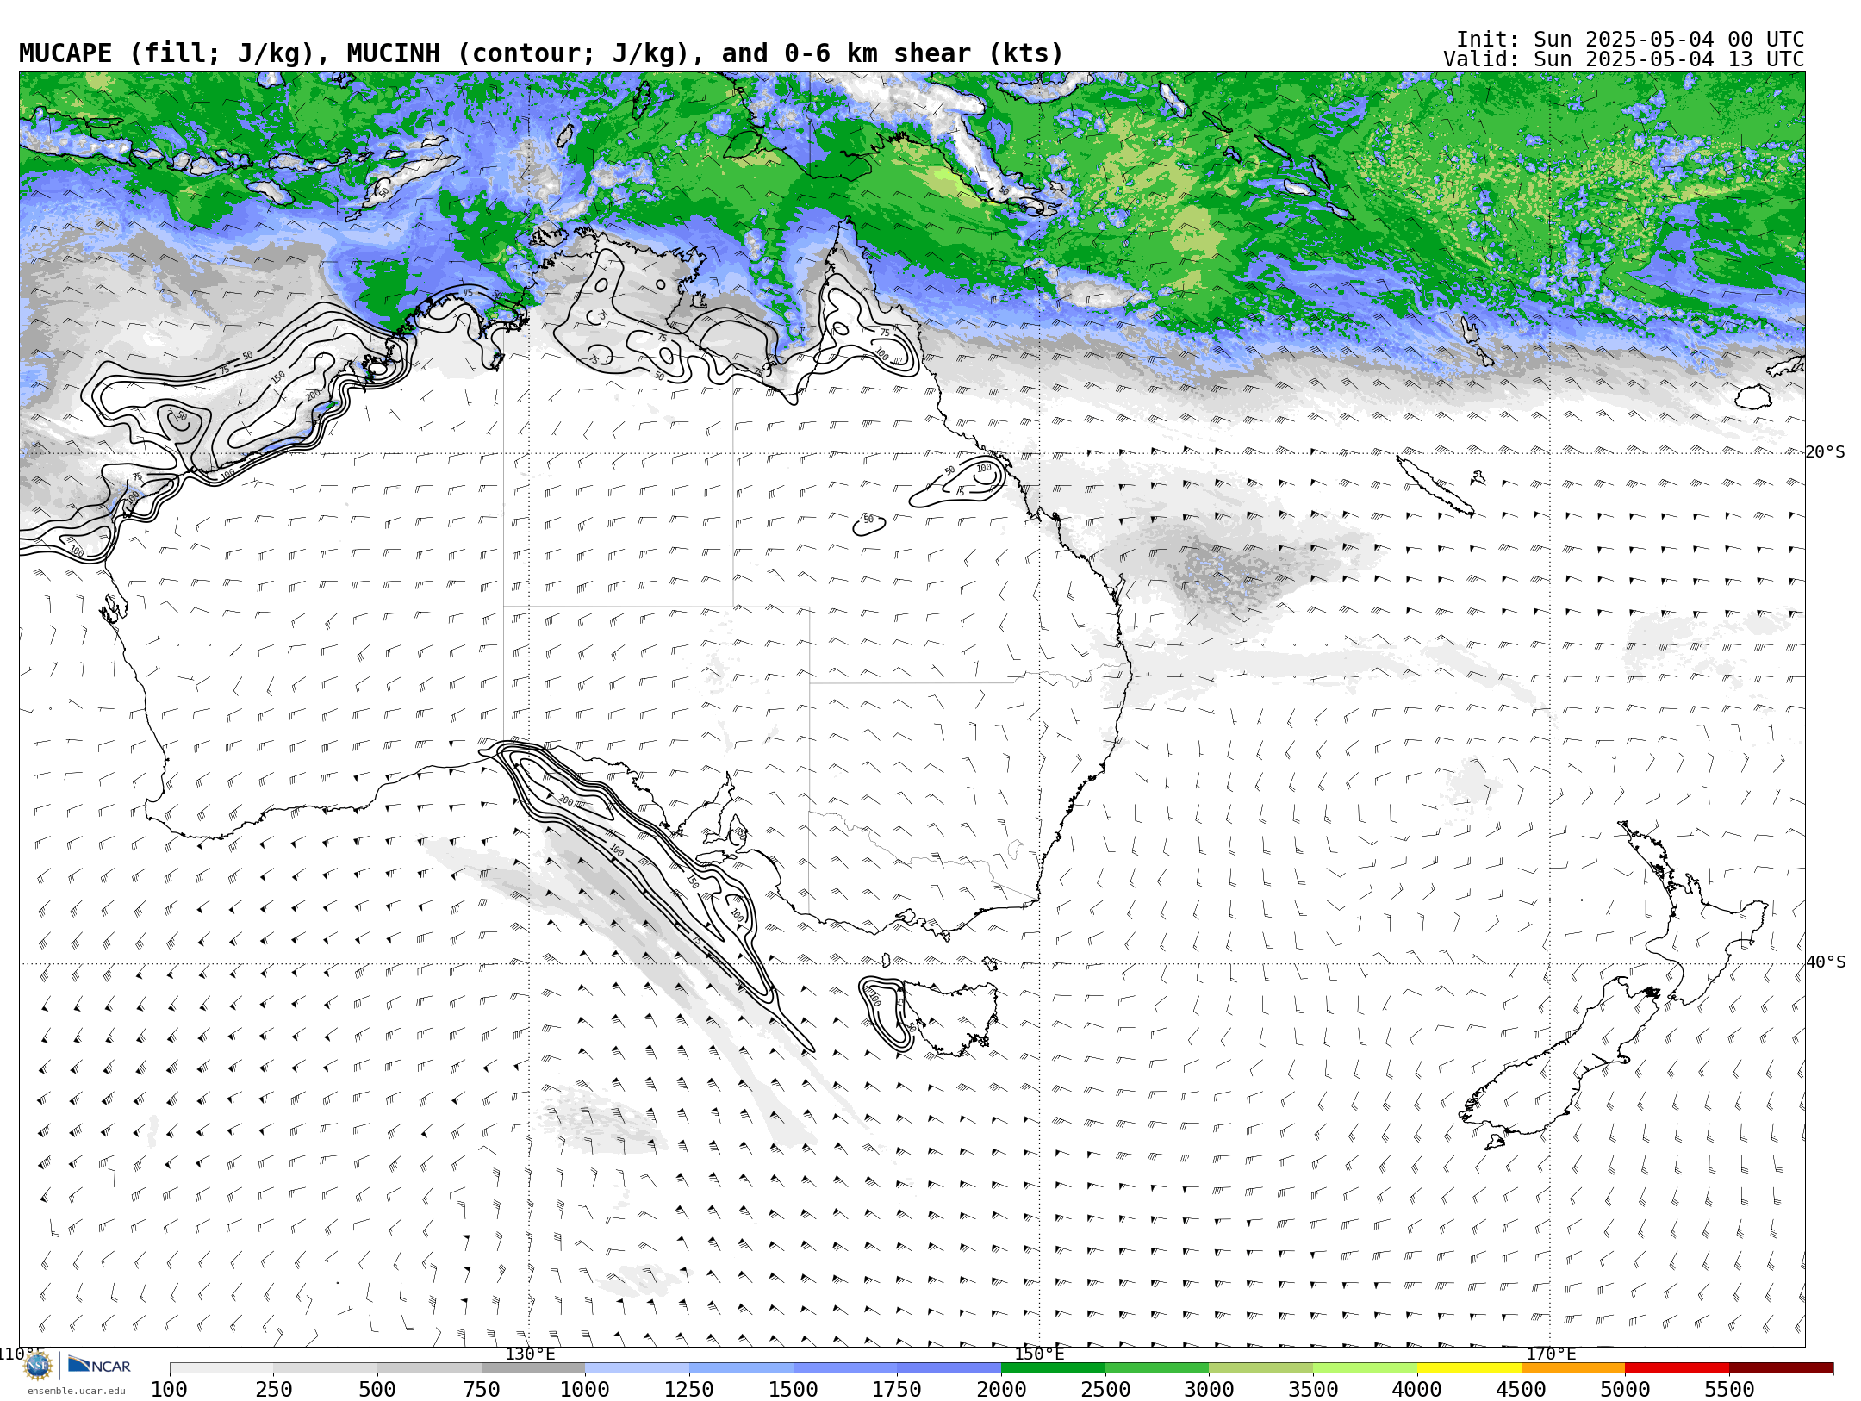
Task: Click the colorbar label 500
Action: (377, 1390)
